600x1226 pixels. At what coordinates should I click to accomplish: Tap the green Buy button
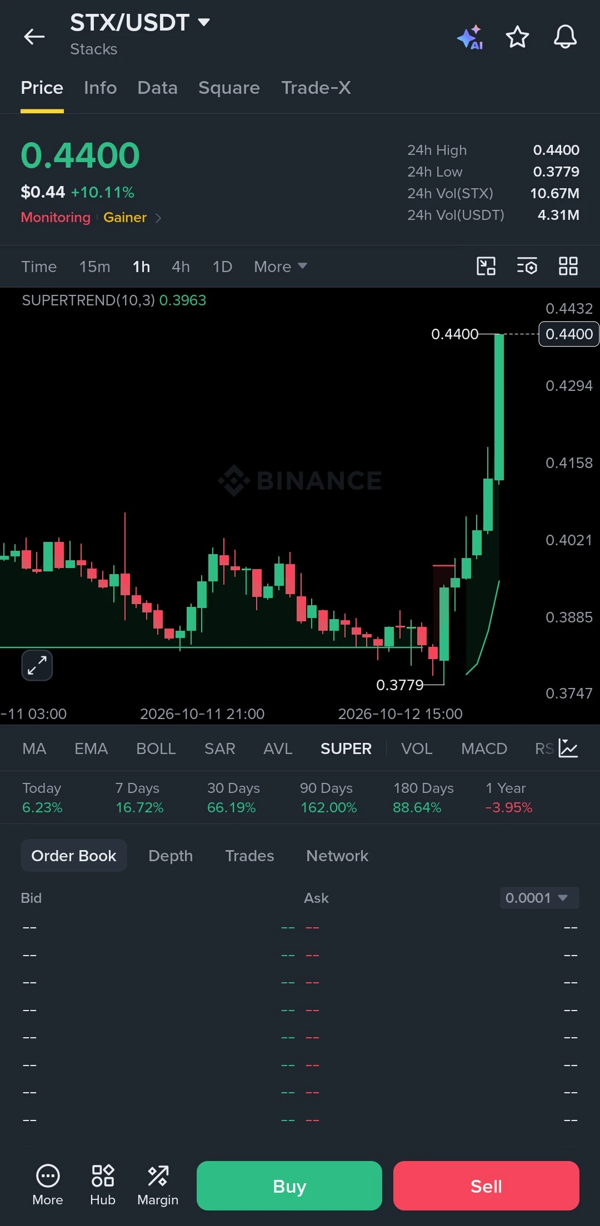click(289, 1185)
